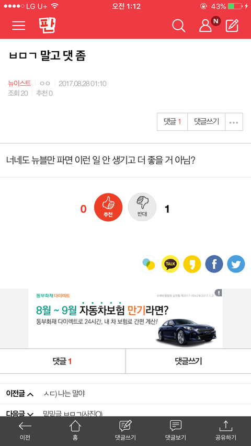This screenshot has width=251, height=446.
Task: Open the search magnifier icon
Action: [x=179, y=26]
